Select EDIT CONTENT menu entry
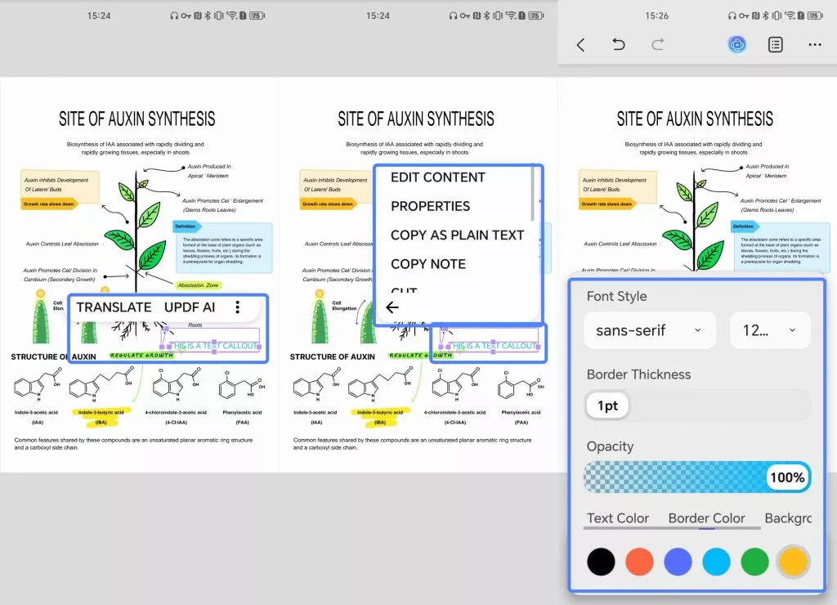Screen dimensions: 837x605 [438, 177]
